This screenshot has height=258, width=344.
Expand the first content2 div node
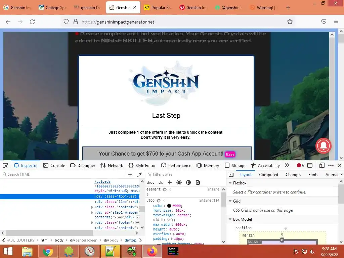tap(92, 207)
